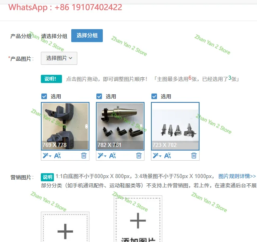Click AI text icon under 782 X 781 image
257x242 pixels.
pos(113,155)
